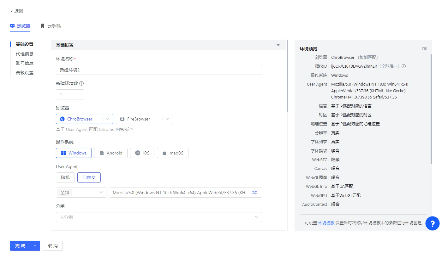Collapse the 基础设置 panel header arrow
This screenshot has width=442, height=258.
[x=278, y=45]
